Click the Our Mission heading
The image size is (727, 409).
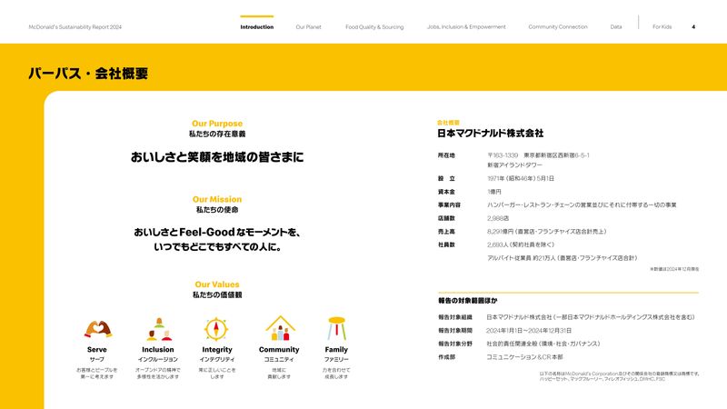217,199
